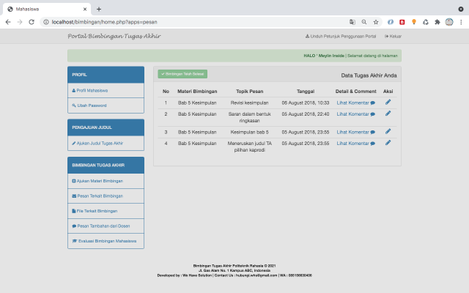Click Bimbingan Telah Selesai green button
The width and height of the screenshot is (469, 293).
(x=182, y=74)
